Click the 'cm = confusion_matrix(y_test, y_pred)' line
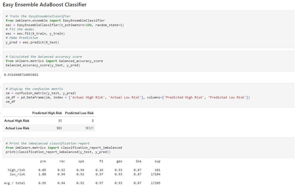This screenshot has width=296, height=187. (41, 93)
